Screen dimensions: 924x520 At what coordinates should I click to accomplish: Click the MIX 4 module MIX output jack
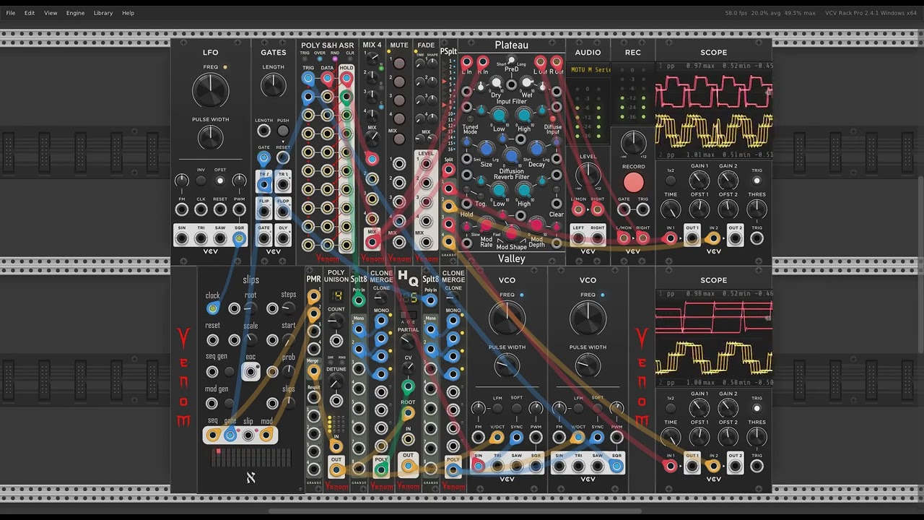point(372,243)
